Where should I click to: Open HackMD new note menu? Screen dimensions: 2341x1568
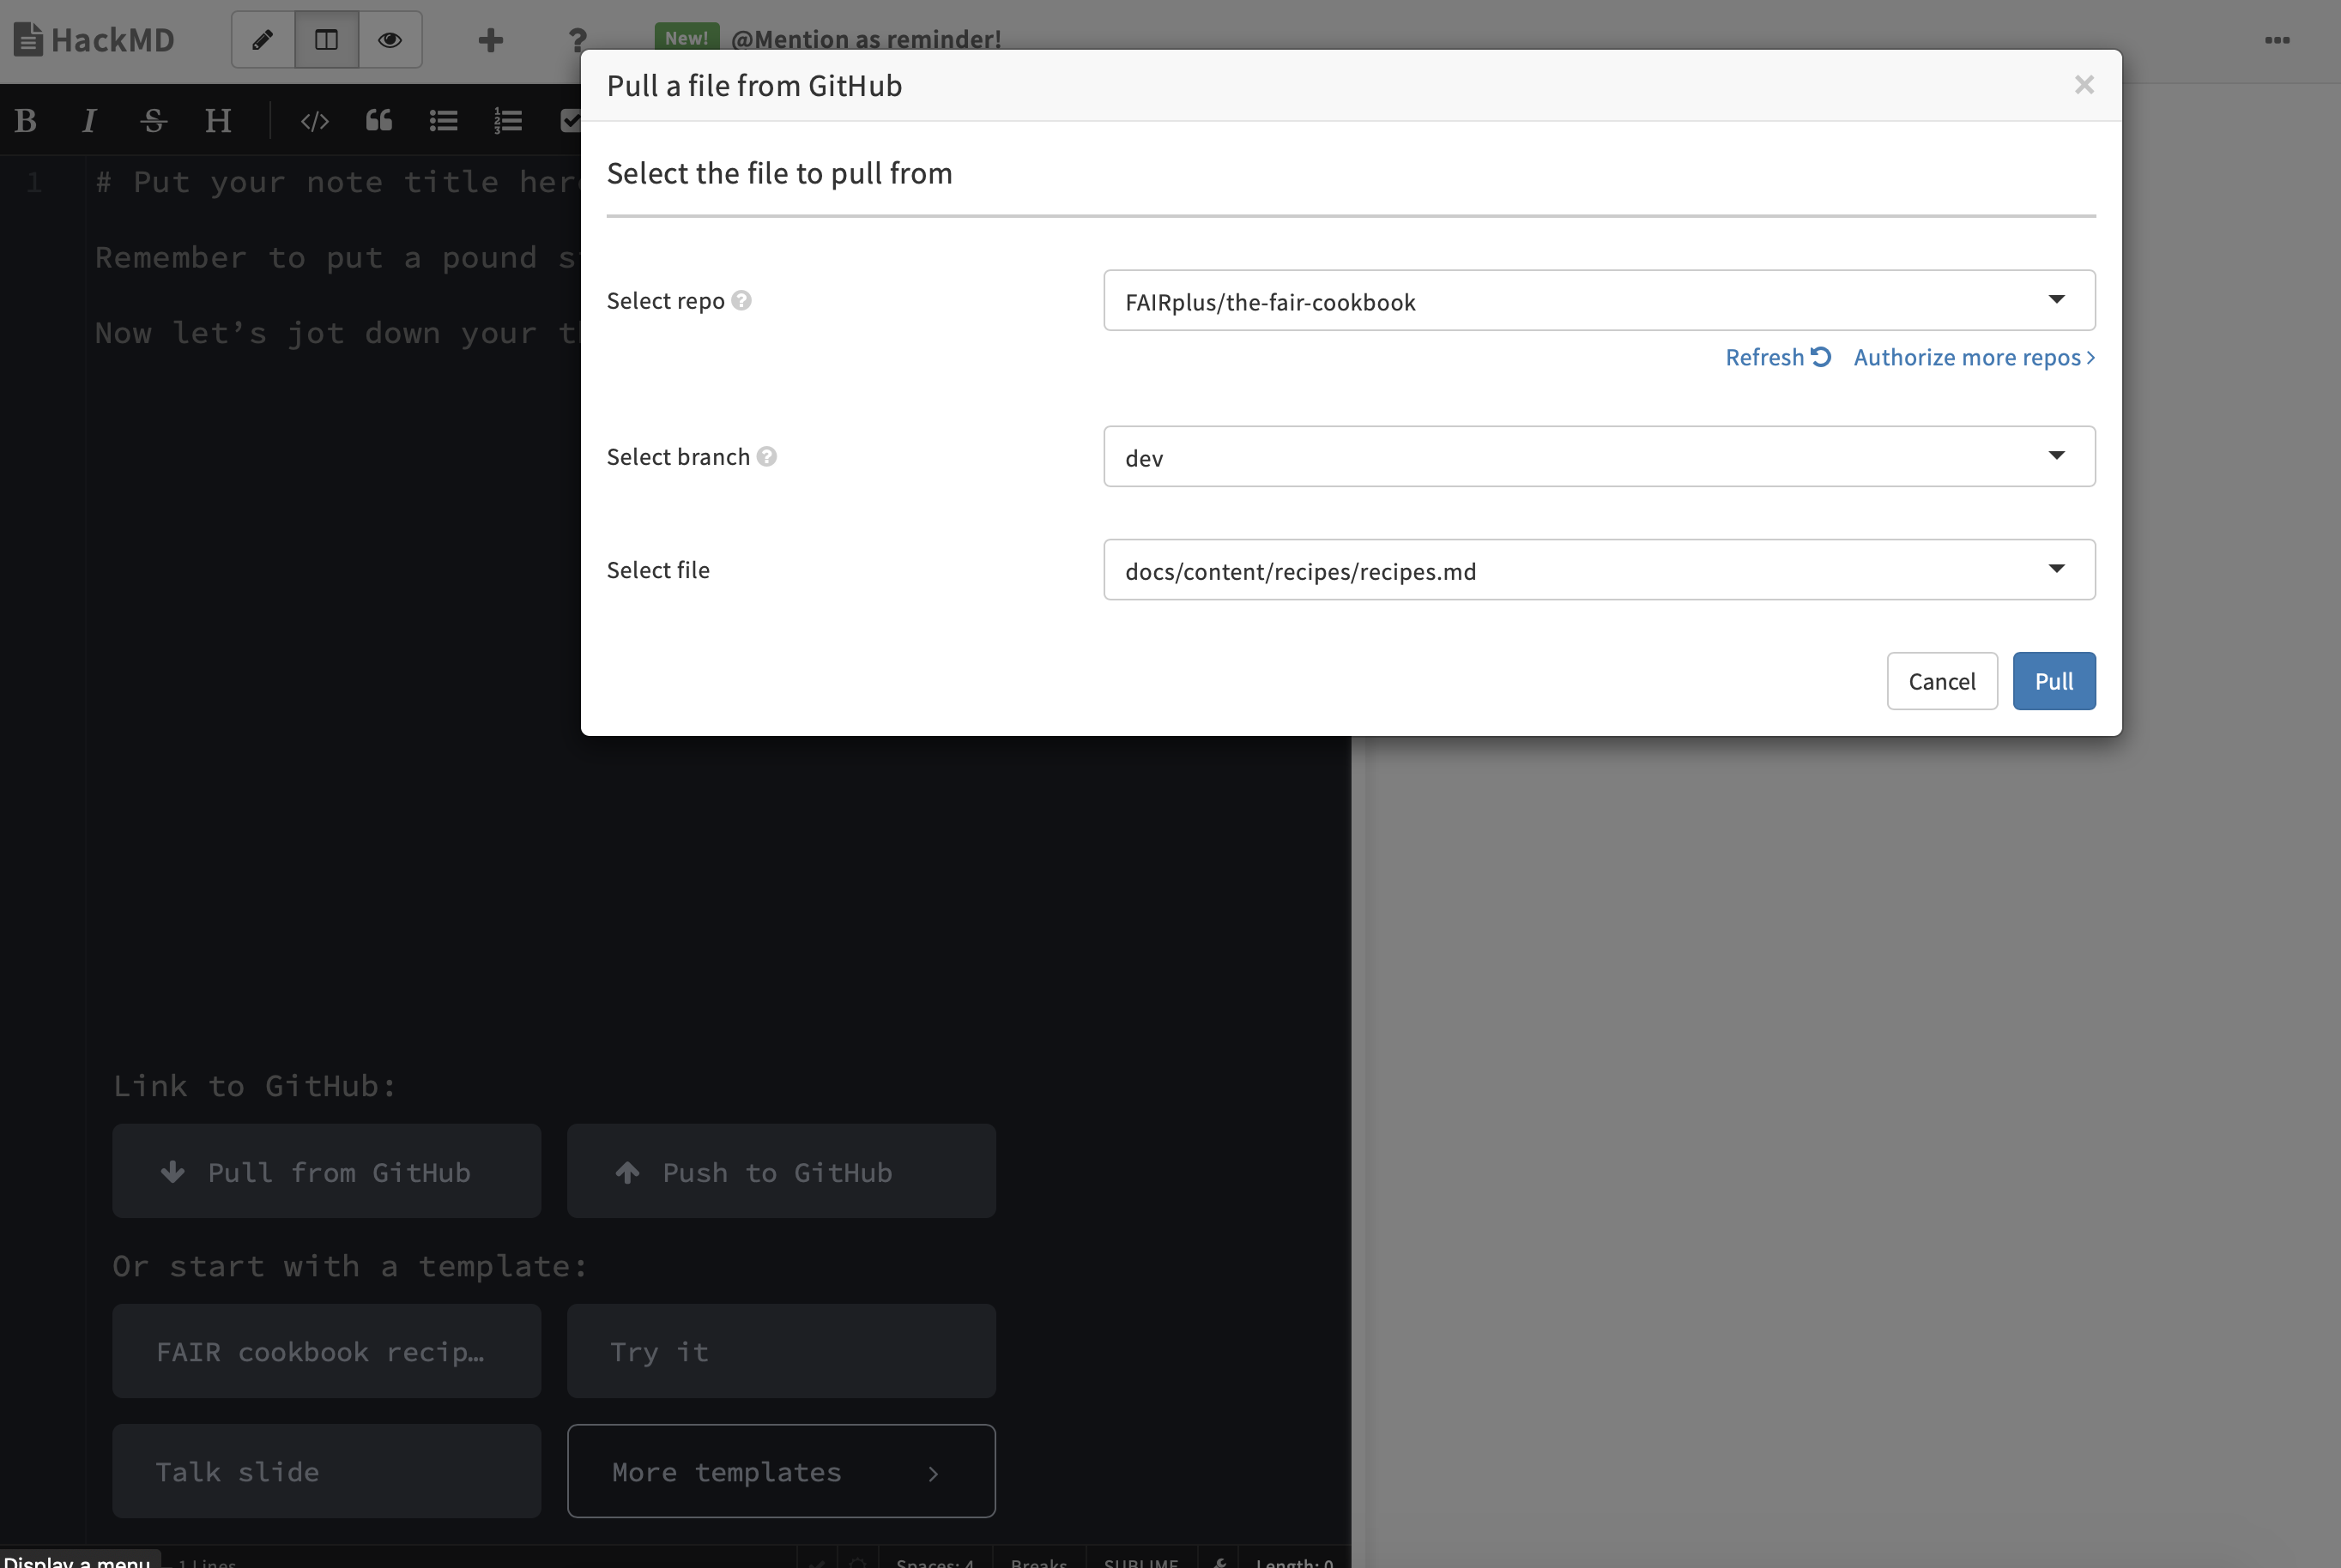[x=490, y=39]
